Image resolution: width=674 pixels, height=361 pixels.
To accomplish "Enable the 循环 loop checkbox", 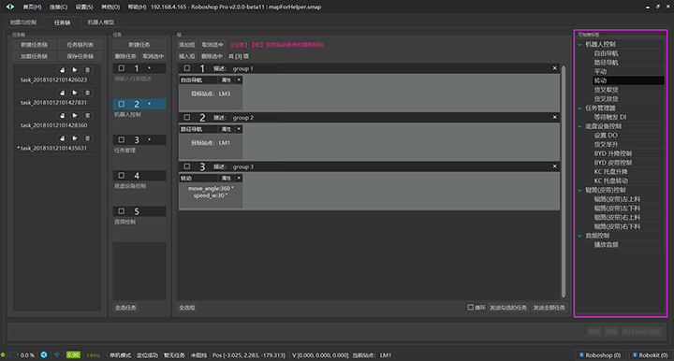I will pyautogui.click(x=470, y=308).
